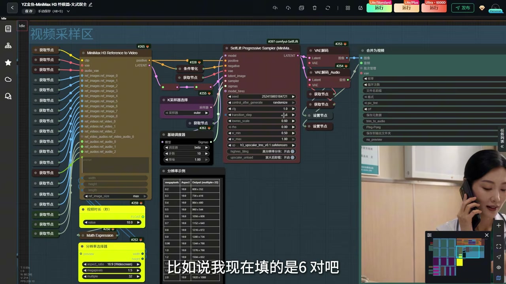Open the aspect_ratio 16:9 (Widescreen) dropdown
This screenshot has height=284, width=506.
click(x=112, y=264)
